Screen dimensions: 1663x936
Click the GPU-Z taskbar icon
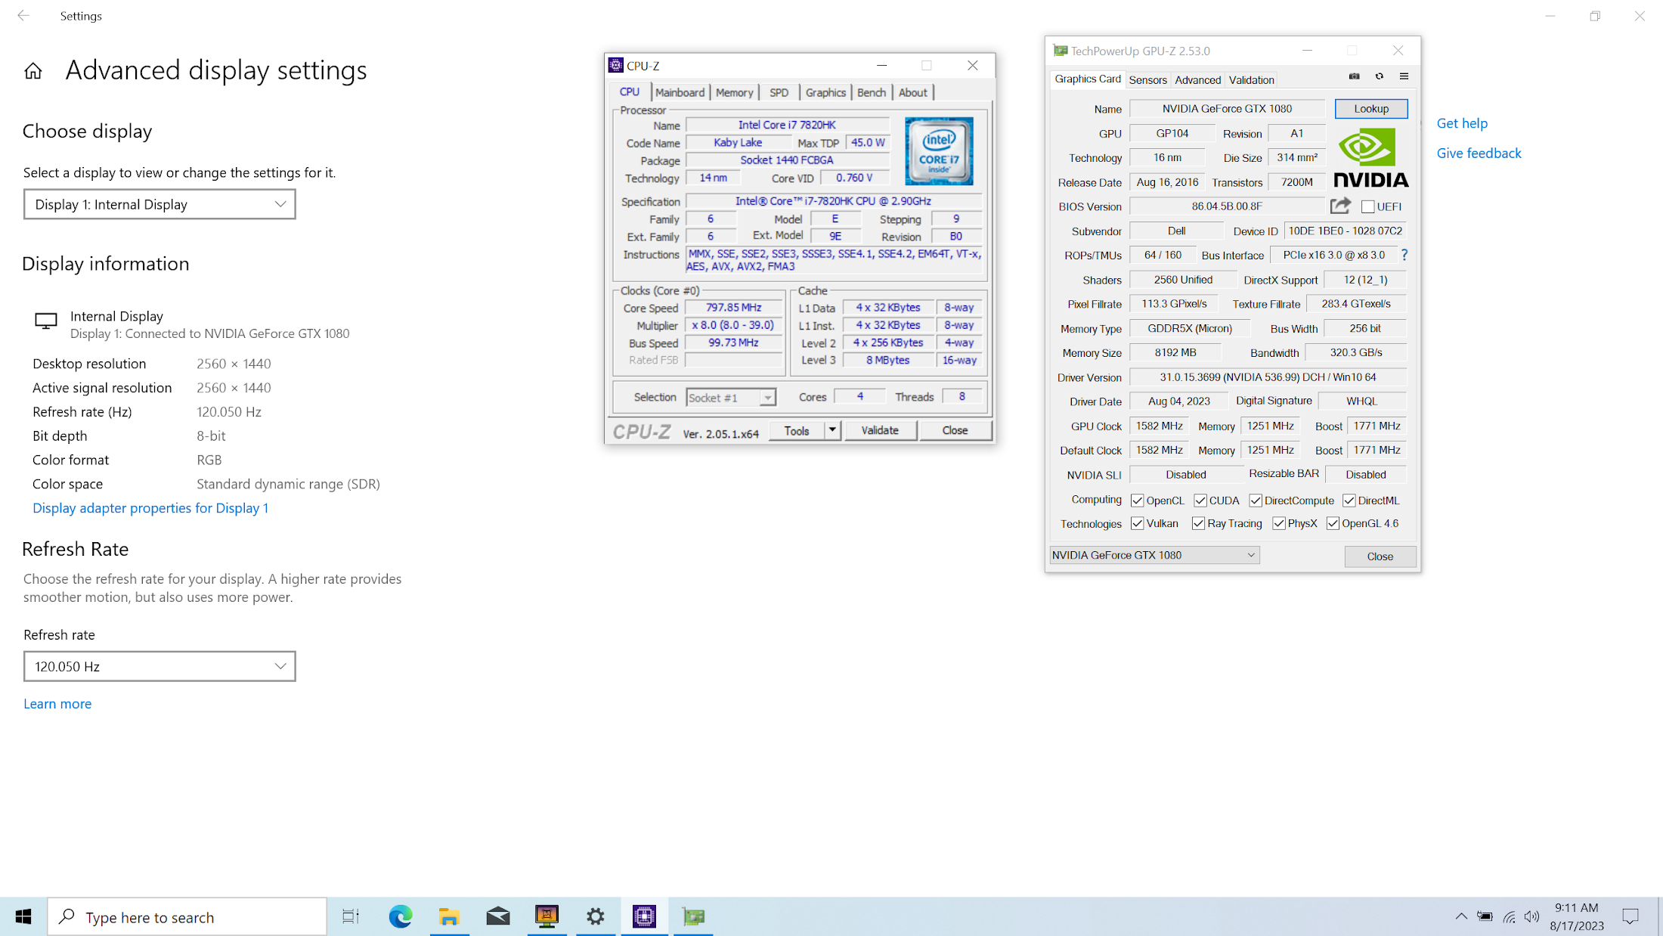point(693,916)
